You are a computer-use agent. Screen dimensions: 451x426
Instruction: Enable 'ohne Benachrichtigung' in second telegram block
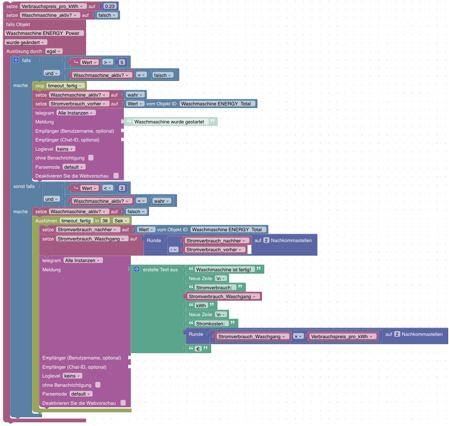click(x=98, y=385)
